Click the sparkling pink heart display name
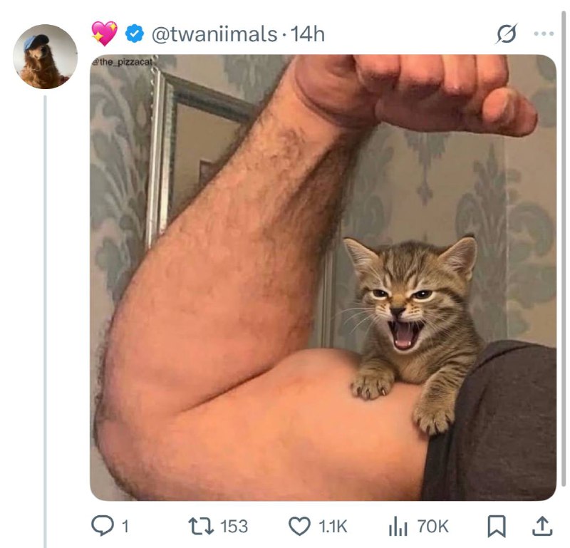This screenshot has height=548, width=570. pyautogui.click(x=104, y=33)
